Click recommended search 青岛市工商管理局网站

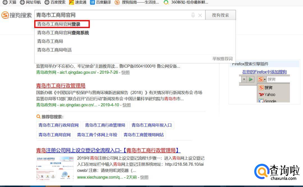click(144, 135)
